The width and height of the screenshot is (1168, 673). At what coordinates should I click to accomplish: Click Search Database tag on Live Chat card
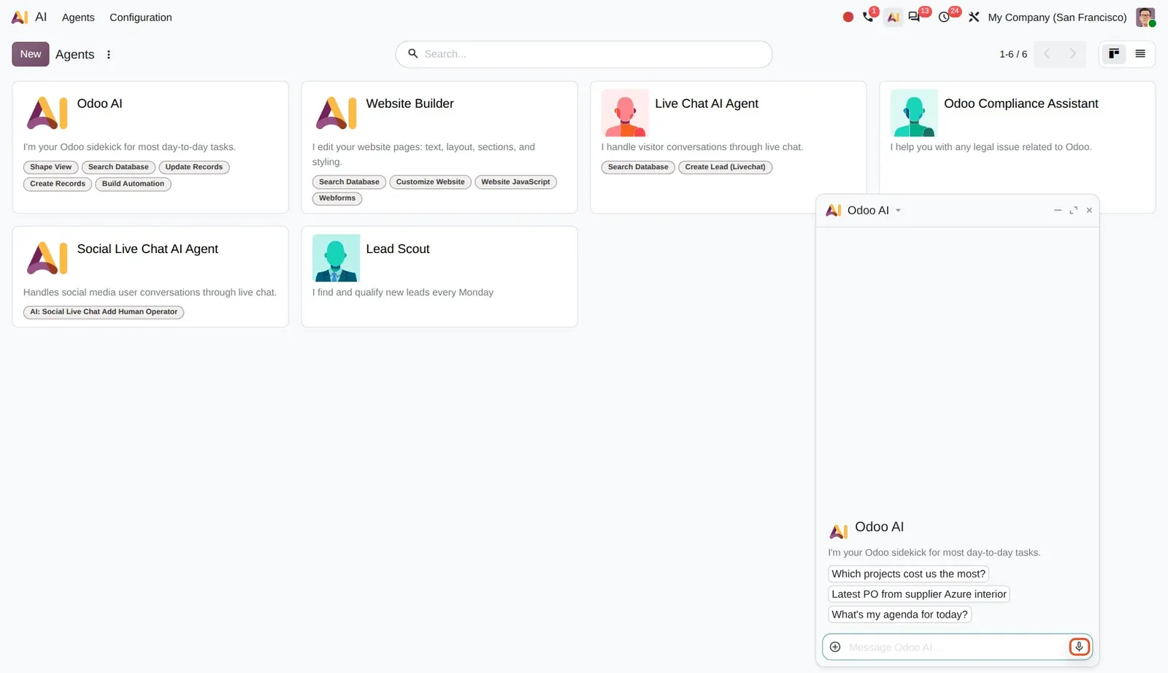point(638,167)
